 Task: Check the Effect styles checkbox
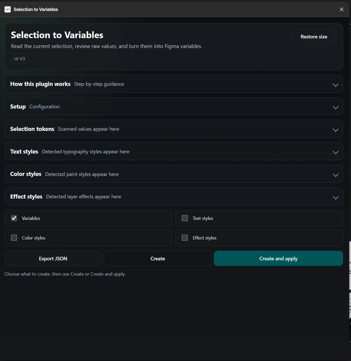point(185,238)
